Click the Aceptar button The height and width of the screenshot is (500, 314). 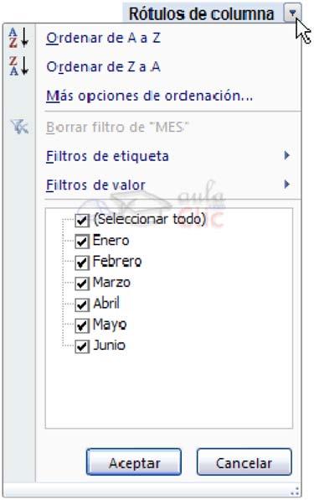(x=134, y=462)
